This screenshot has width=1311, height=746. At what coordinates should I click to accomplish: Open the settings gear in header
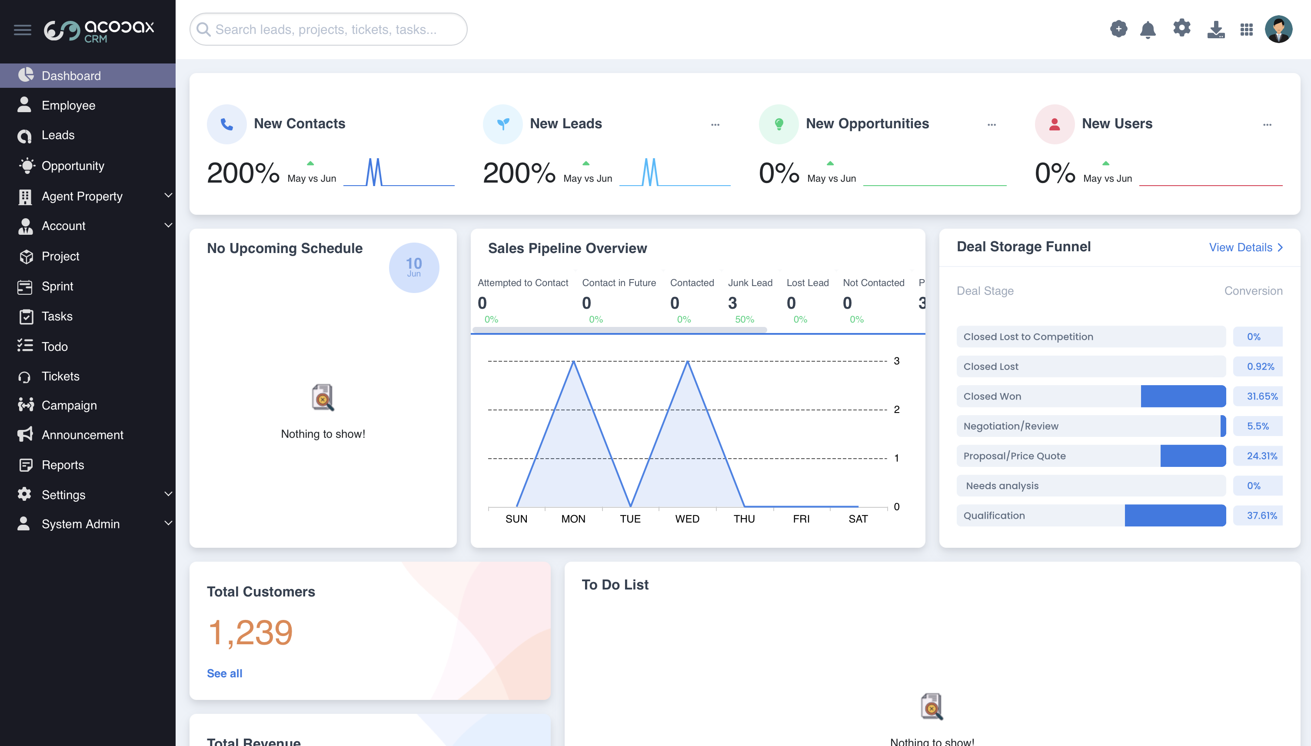1181,28
